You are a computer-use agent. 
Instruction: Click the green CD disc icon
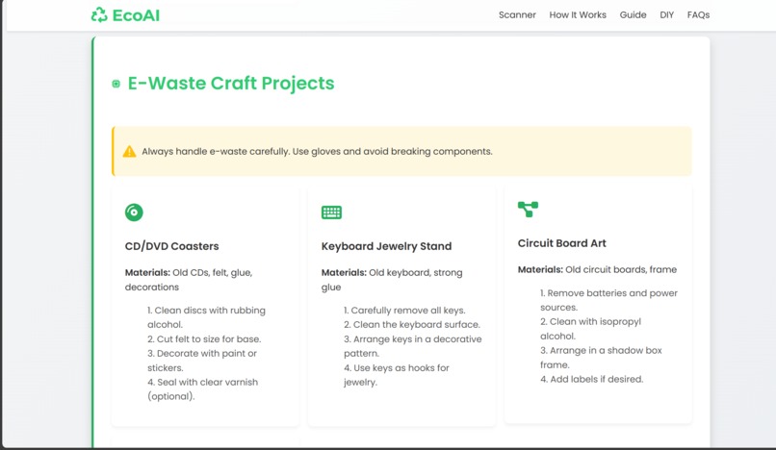pos(134,212)
